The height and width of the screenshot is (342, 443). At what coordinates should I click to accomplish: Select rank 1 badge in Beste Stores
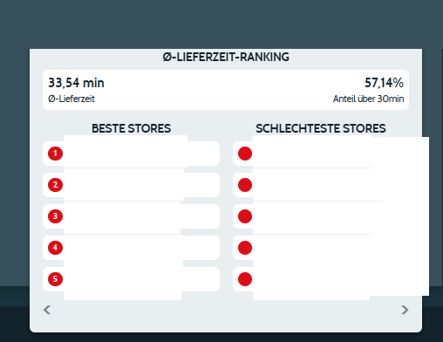pos(55,154)
